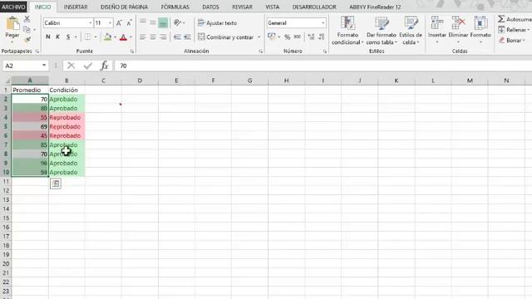Select column C header

click(103, 81)
